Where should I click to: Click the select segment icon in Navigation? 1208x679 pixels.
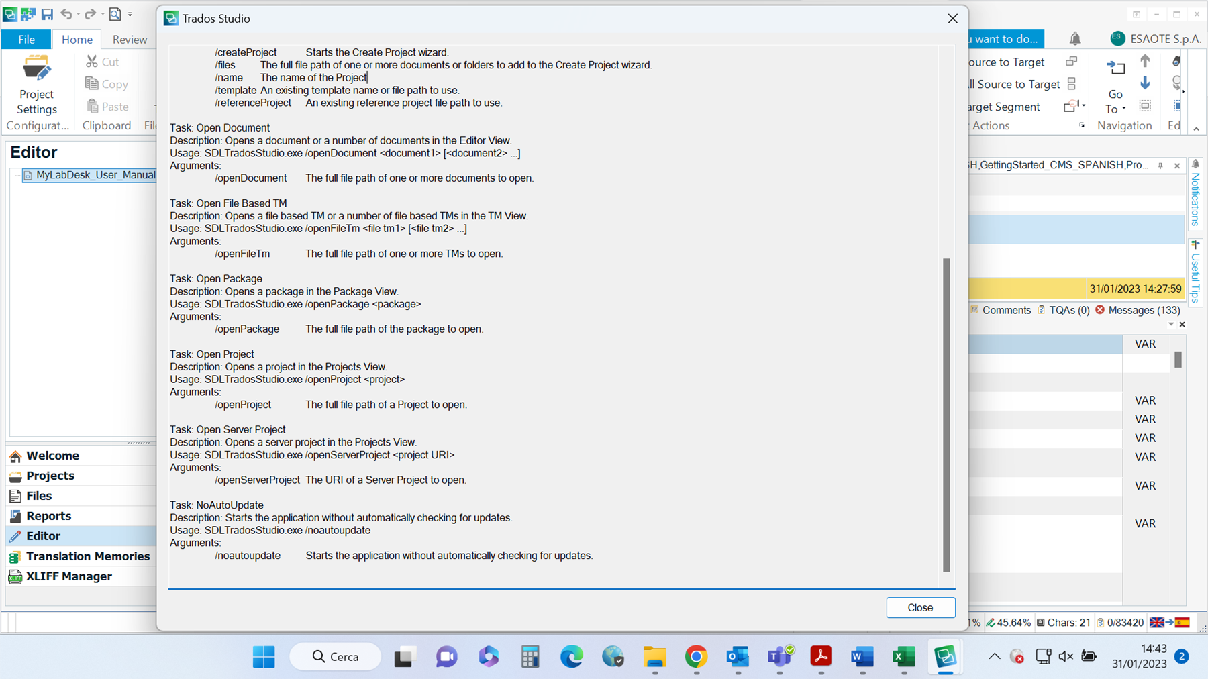(x=1145, y=106)
